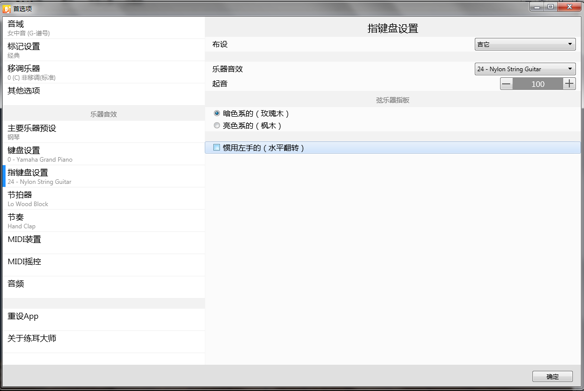Choose 重设App in the sidebar
This screenshot has height=391, width=584.
[x=104, y=320]
